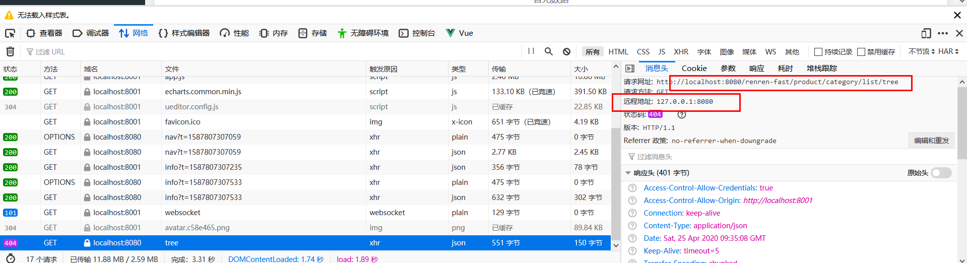This screenshot has width=967, height=263.
Task: Check the 禁用缓存 checkbox
Action: pyautogui.click(x=861, y=52)
